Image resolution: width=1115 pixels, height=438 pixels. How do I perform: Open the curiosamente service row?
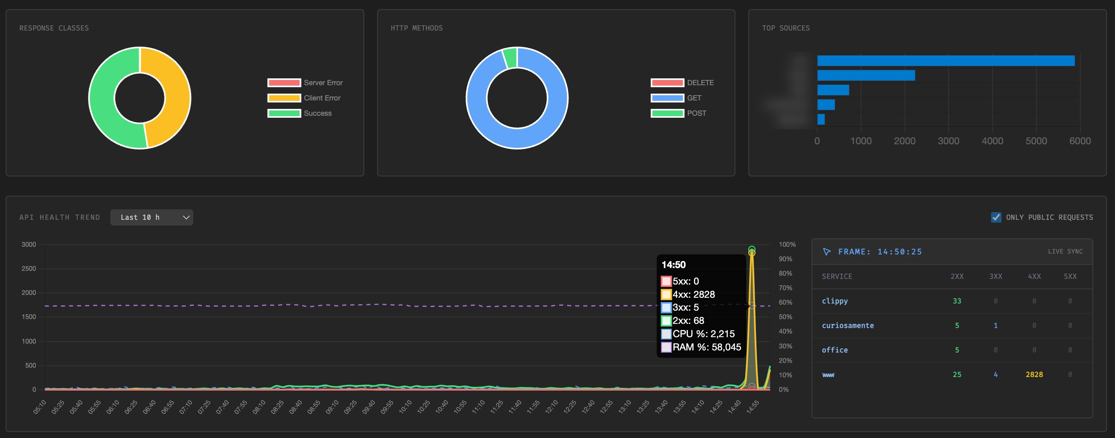click(952, 326)
